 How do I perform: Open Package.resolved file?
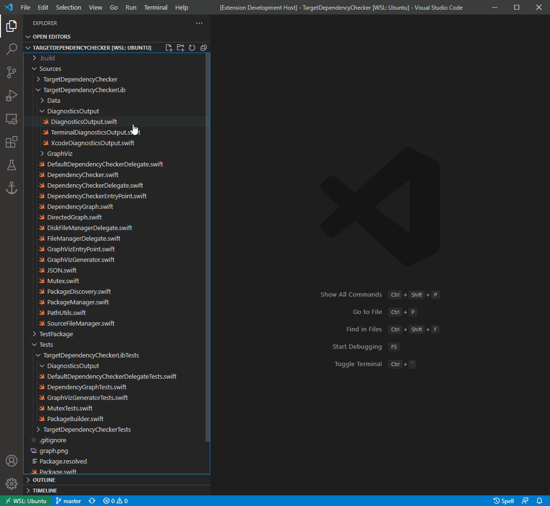[x=117, y=462]
